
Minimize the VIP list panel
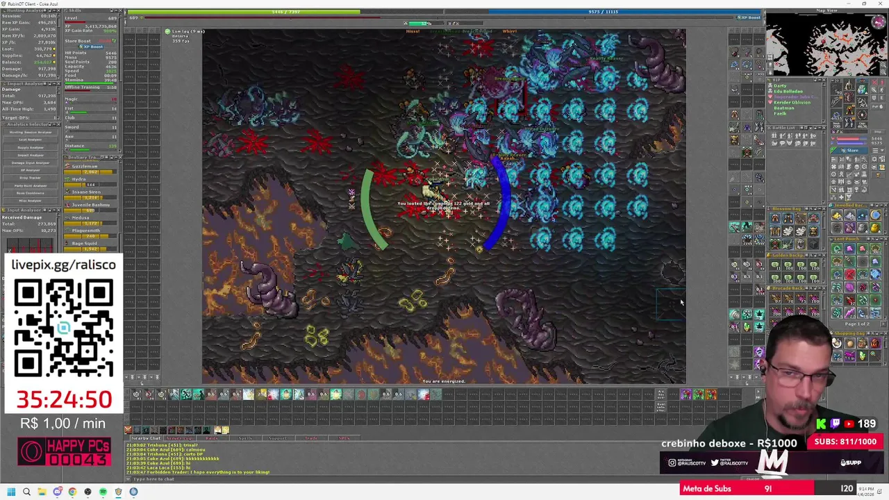click(x=820, y=80)
